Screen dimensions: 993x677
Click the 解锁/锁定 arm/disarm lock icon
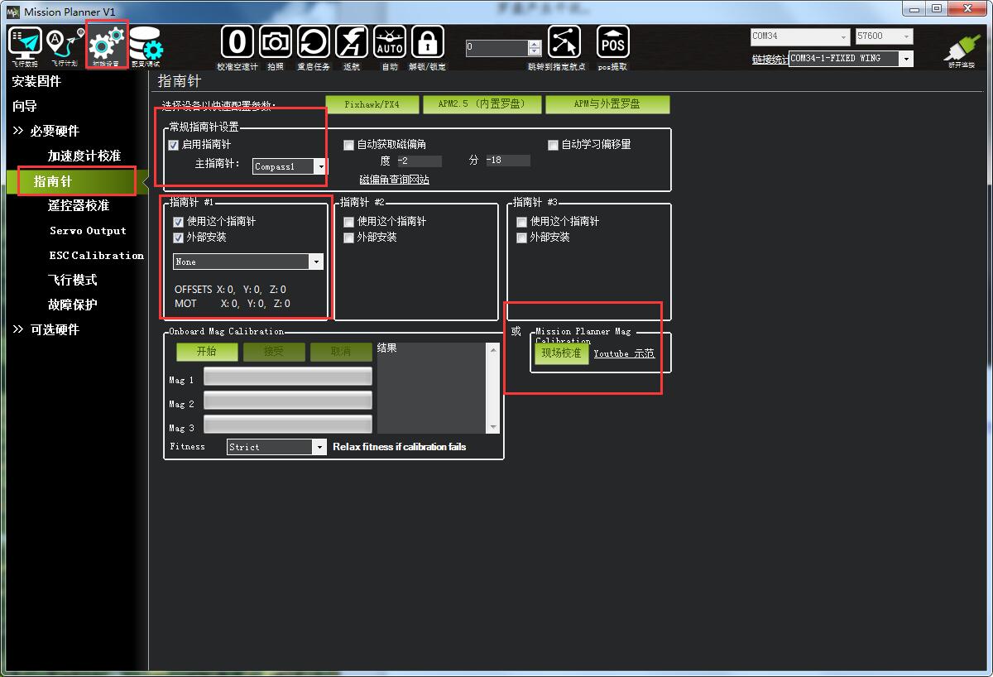tap(428, 41)
